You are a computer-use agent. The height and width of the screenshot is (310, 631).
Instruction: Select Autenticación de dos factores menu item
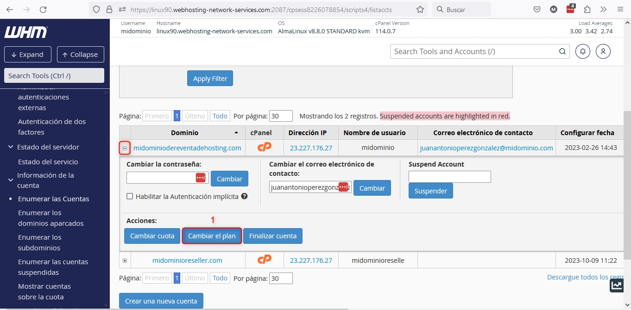point(52,127)
